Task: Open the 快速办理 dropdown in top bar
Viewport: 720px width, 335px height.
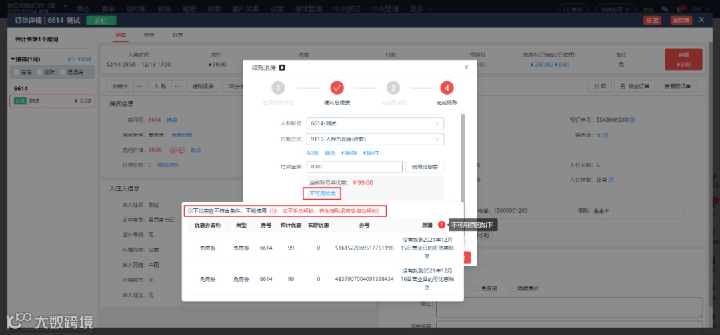Action: tap(616, 9)
